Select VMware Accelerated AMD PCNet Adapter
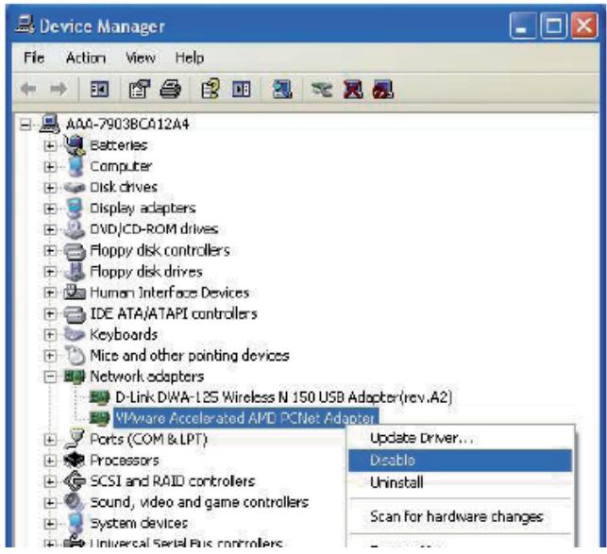The height and width of the screenshot is (554, 607). (245, 418)
